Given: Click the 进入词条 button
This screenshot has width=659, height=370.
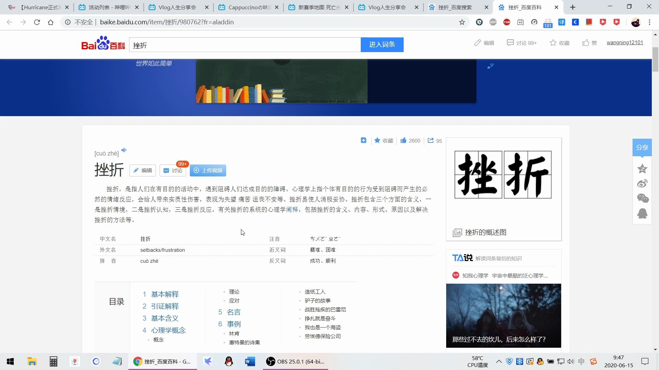Looking at the screenshot, I should pos(382,45).
